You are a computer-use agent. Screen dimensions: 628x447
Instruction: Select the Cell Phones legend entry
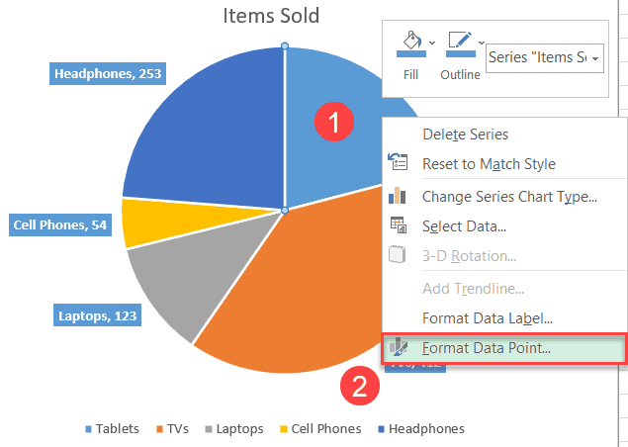[x=324, y=428]
